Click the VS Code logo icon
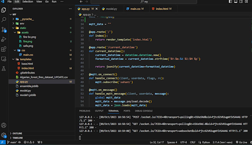Image resolution: width=252 pixels, height=145 pixels. [x=3, y=1]
